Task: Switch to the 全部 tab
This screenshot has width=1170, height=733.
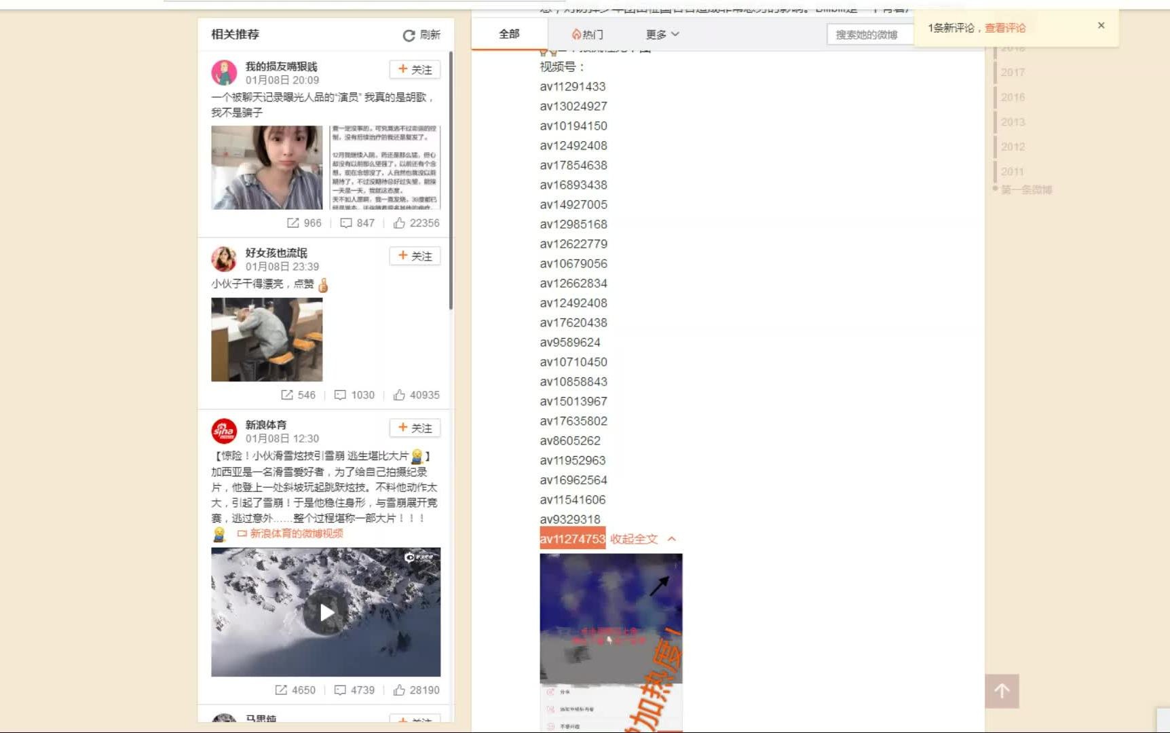Action: [x=509, y=33]
